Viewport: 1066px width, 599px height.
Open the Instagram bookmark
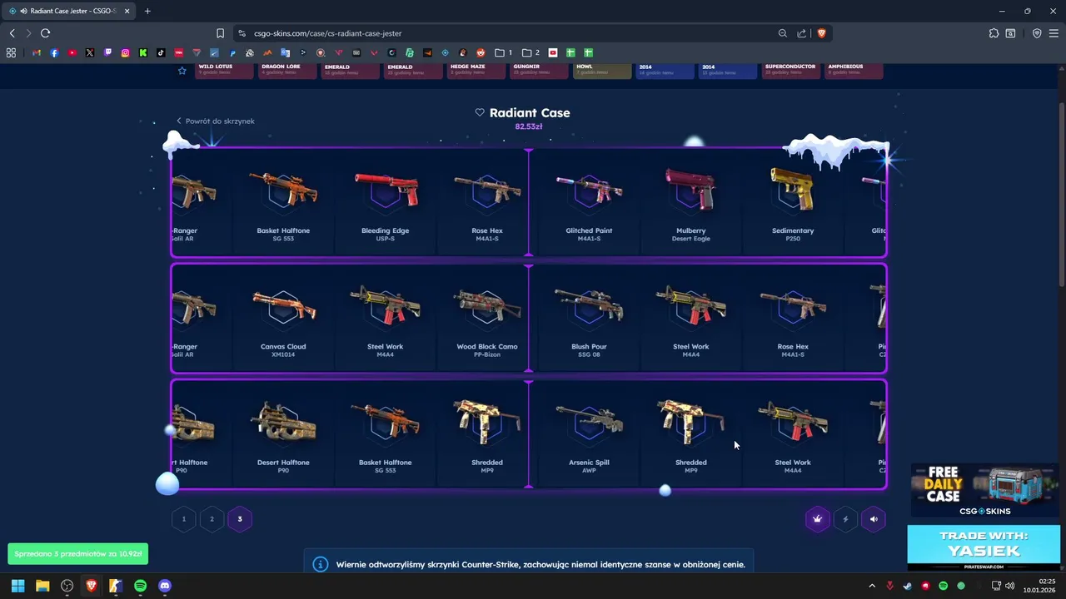pyautogui.click(x=125, y=52)
